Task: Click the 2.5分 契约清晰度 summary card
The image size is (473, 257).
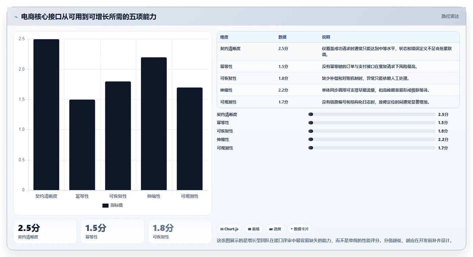Action: point(45,231)
